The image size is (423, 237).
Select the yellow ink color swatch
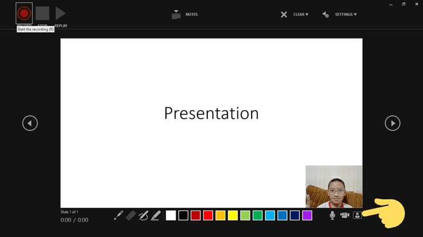click(233, 215)
